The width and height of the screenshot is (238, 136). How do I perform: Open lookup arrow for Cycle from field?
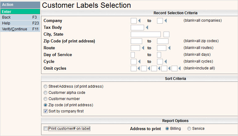[139, 62]
